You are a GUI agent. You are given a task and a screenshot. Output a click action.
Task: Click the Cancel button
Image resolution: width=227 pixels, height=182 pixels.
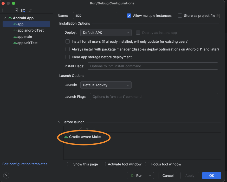coord(168,176)
